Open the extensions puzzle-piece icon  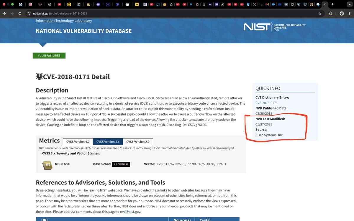click(330, 13)
